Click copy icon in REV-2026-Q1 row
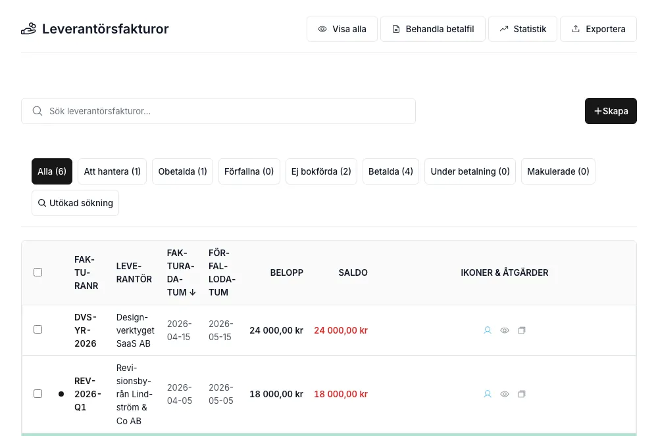Viewport: 658px width, 436px height. (522, 394)
